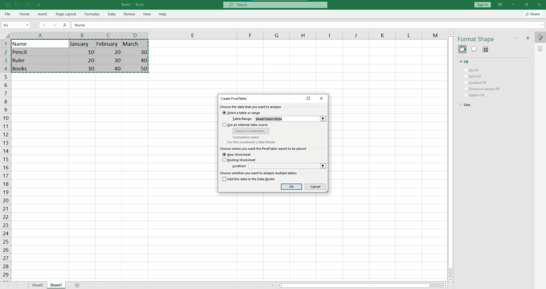The image size is (546, 289).
Task: Click the Share button
Action: pos(533,14)
